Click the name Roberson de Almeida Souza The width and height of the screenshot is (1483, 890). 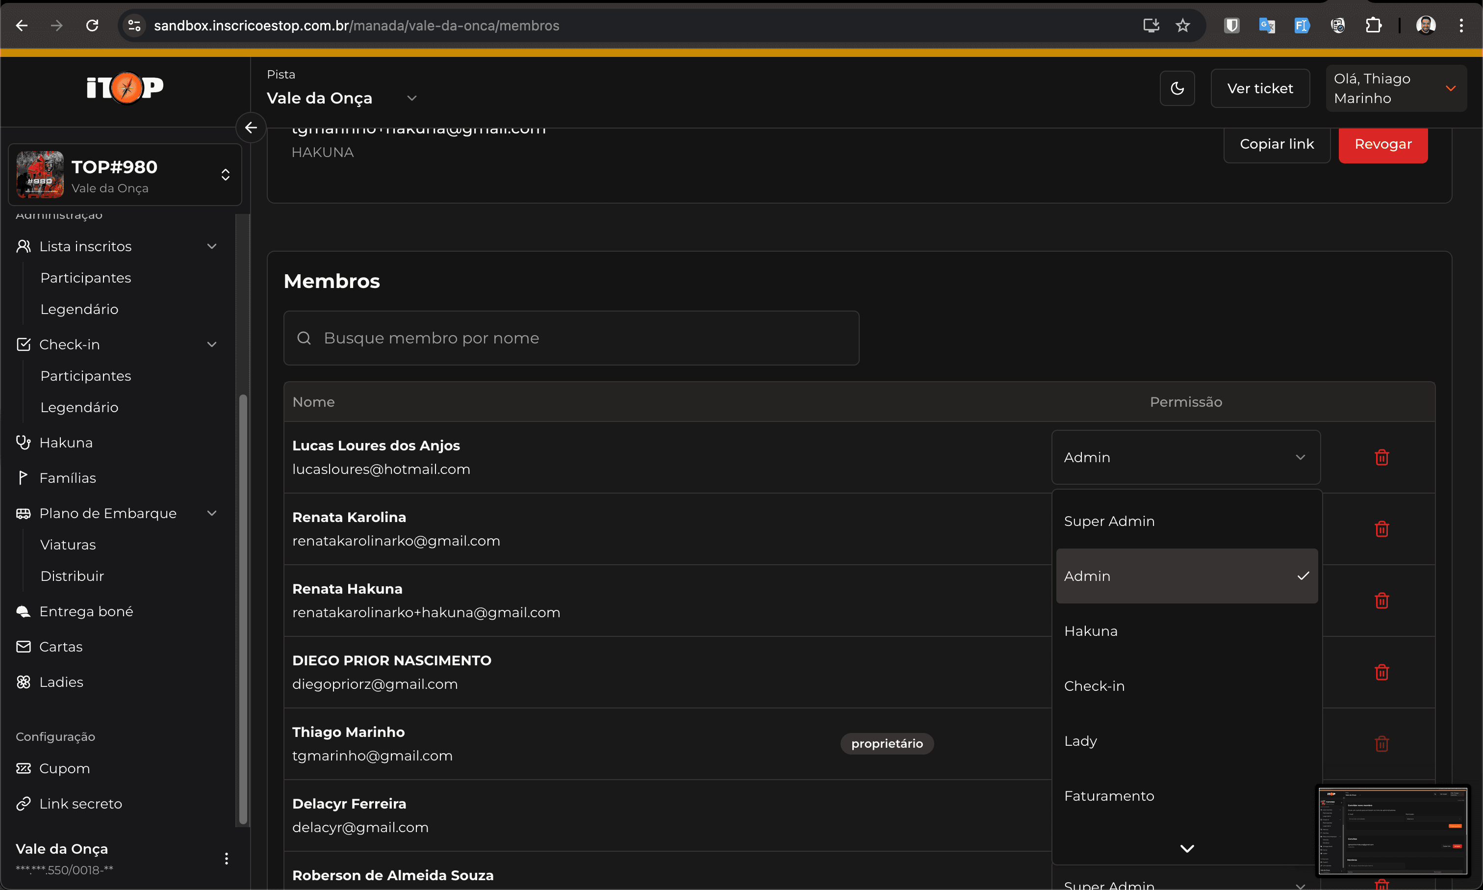(x=393, y=875)
